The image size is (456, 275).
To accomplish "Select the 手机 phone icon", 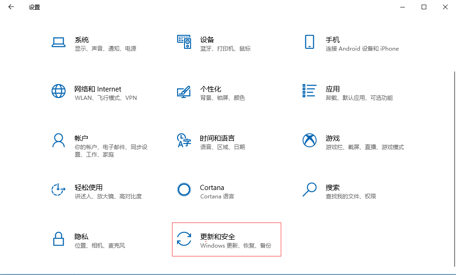I will point(309,40).
